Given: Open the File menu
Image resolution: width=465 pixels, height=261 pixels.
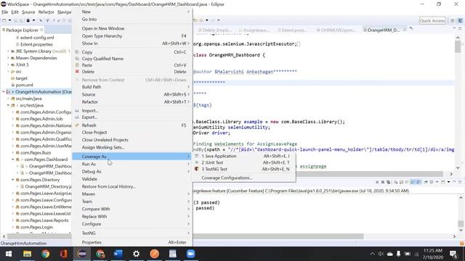Looking at the screenshot, I should pos(5,12).
